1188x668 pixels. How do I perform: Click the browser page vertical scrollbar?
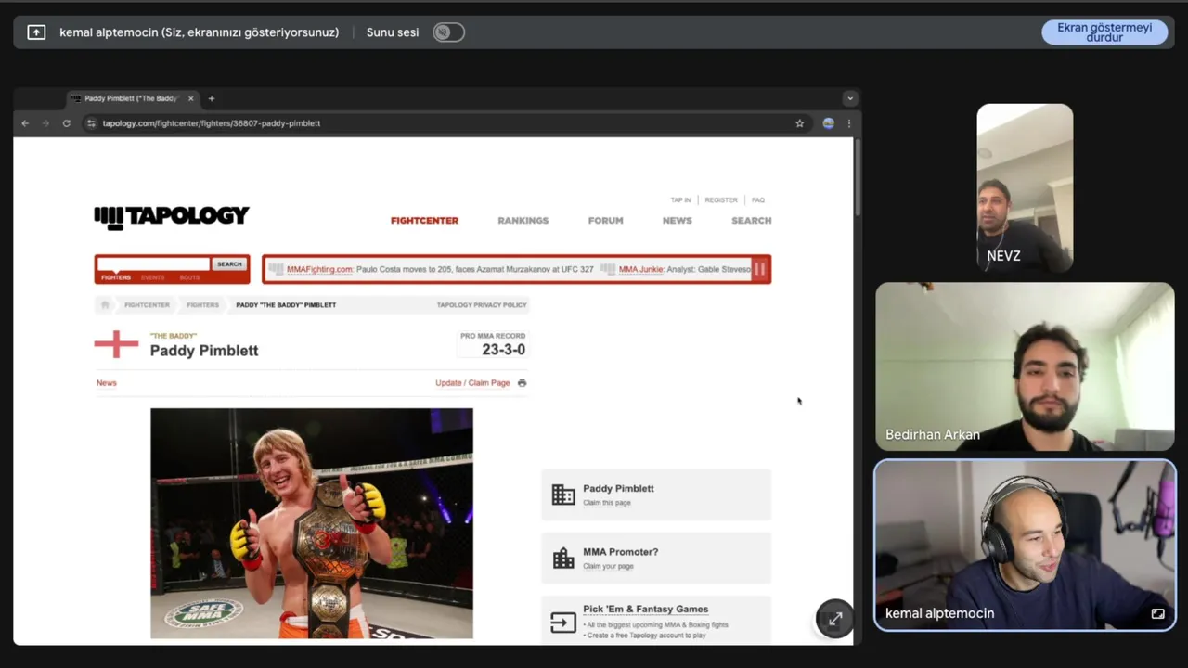point(858,177)
